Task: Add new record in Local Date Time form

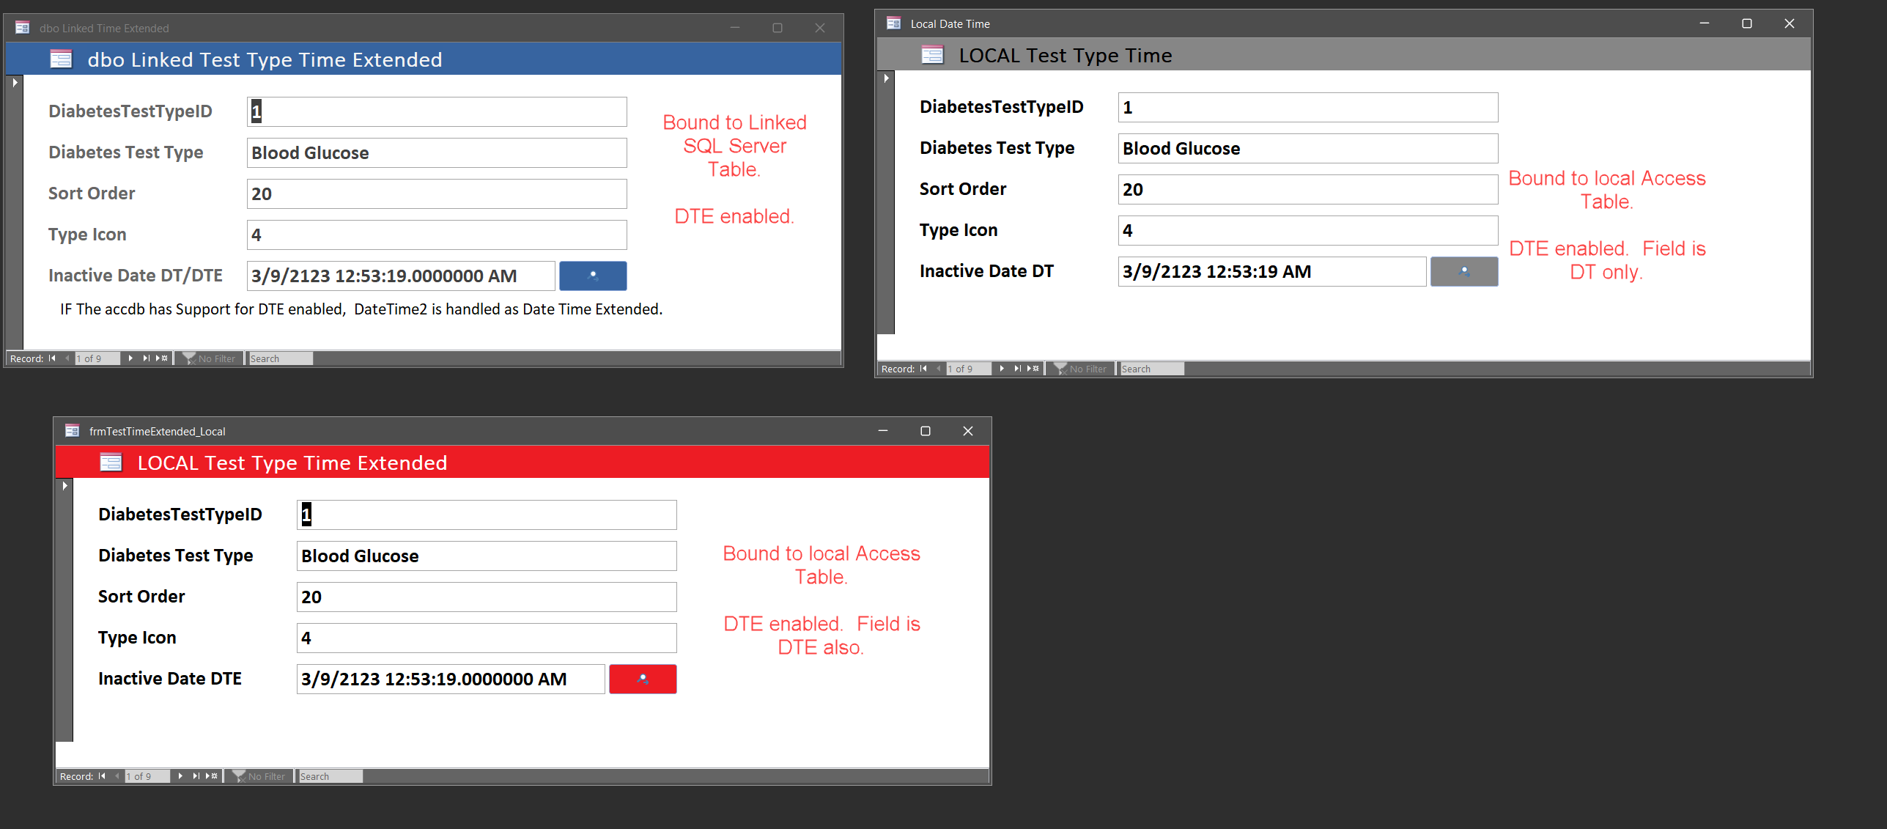Action: [x=1033, y=369]
